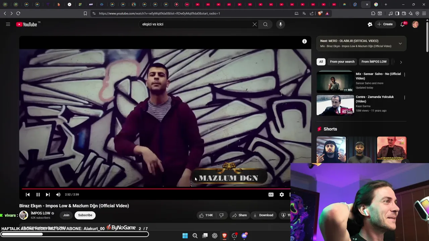
Task: Open YouTube notifications bell
Action: pyautogui.click(x=403, y=24)
